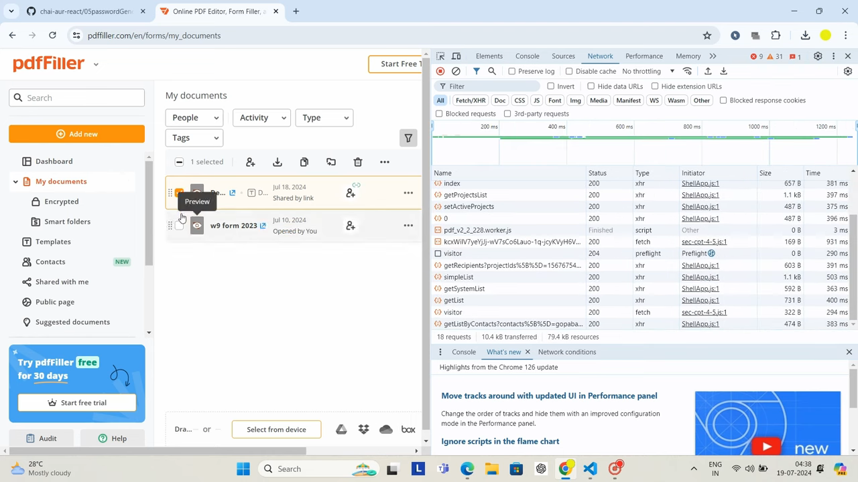Select the w9 form 2023 document checkbox
The height and width of the screenshot is (482, 858).
(x=179, y=226)
